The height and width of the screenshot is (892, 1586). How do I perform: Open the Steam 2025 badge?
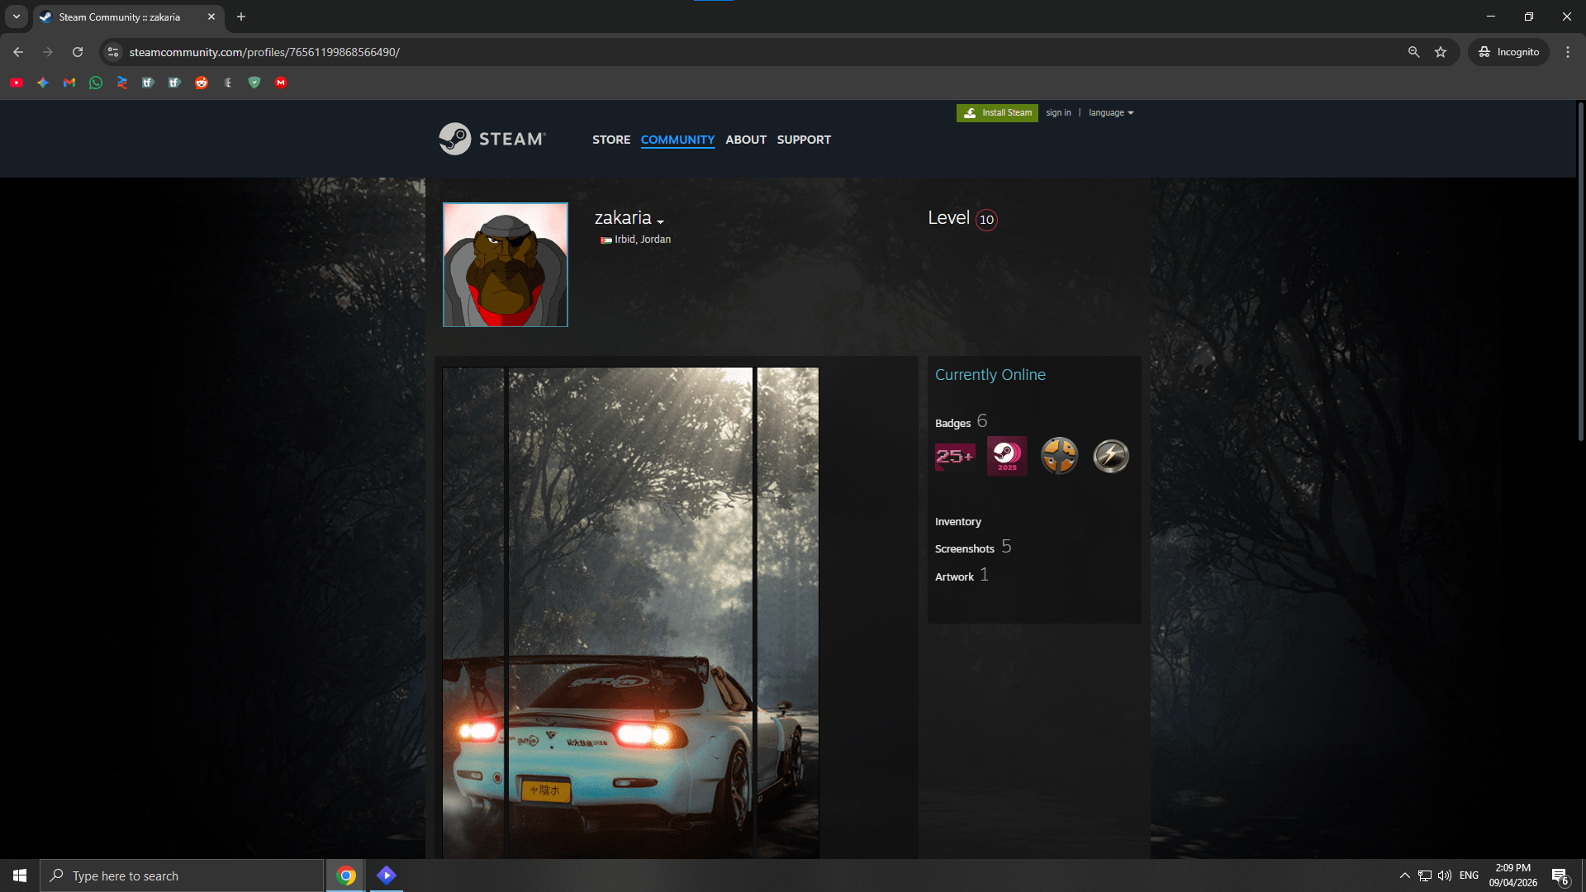click(1007, 456)
